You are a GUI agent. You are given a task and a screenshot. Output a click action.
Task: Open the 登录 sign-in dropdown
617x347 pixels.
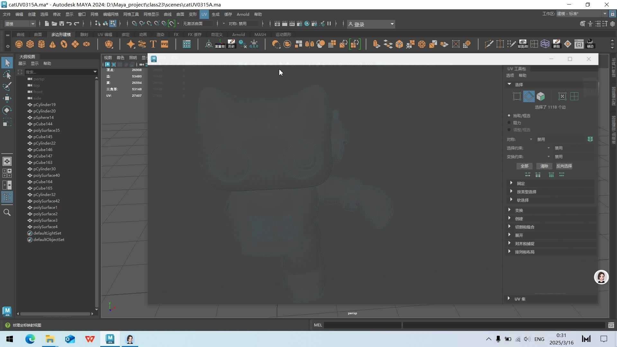point(371,24)
